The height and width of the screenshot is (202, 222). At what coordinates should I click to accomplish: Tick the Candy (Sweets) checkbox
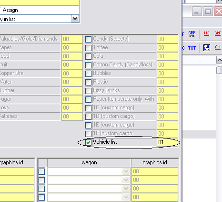point(88,39)
